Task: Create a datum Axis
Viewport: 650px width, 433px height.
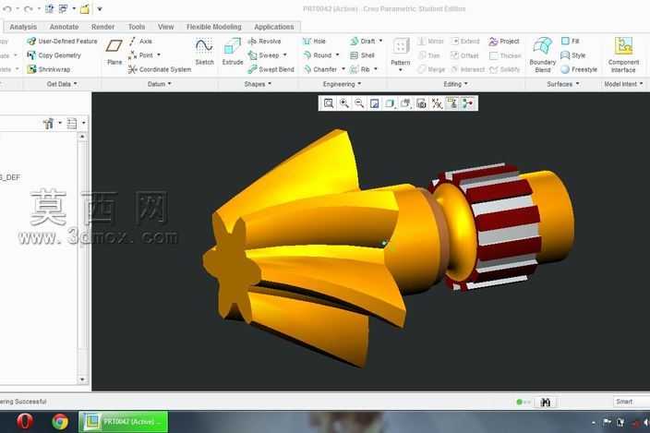Action: (140, 41)
